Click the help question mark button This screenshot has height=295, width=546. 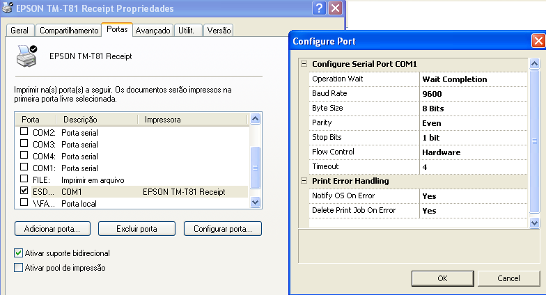[319, 8]
